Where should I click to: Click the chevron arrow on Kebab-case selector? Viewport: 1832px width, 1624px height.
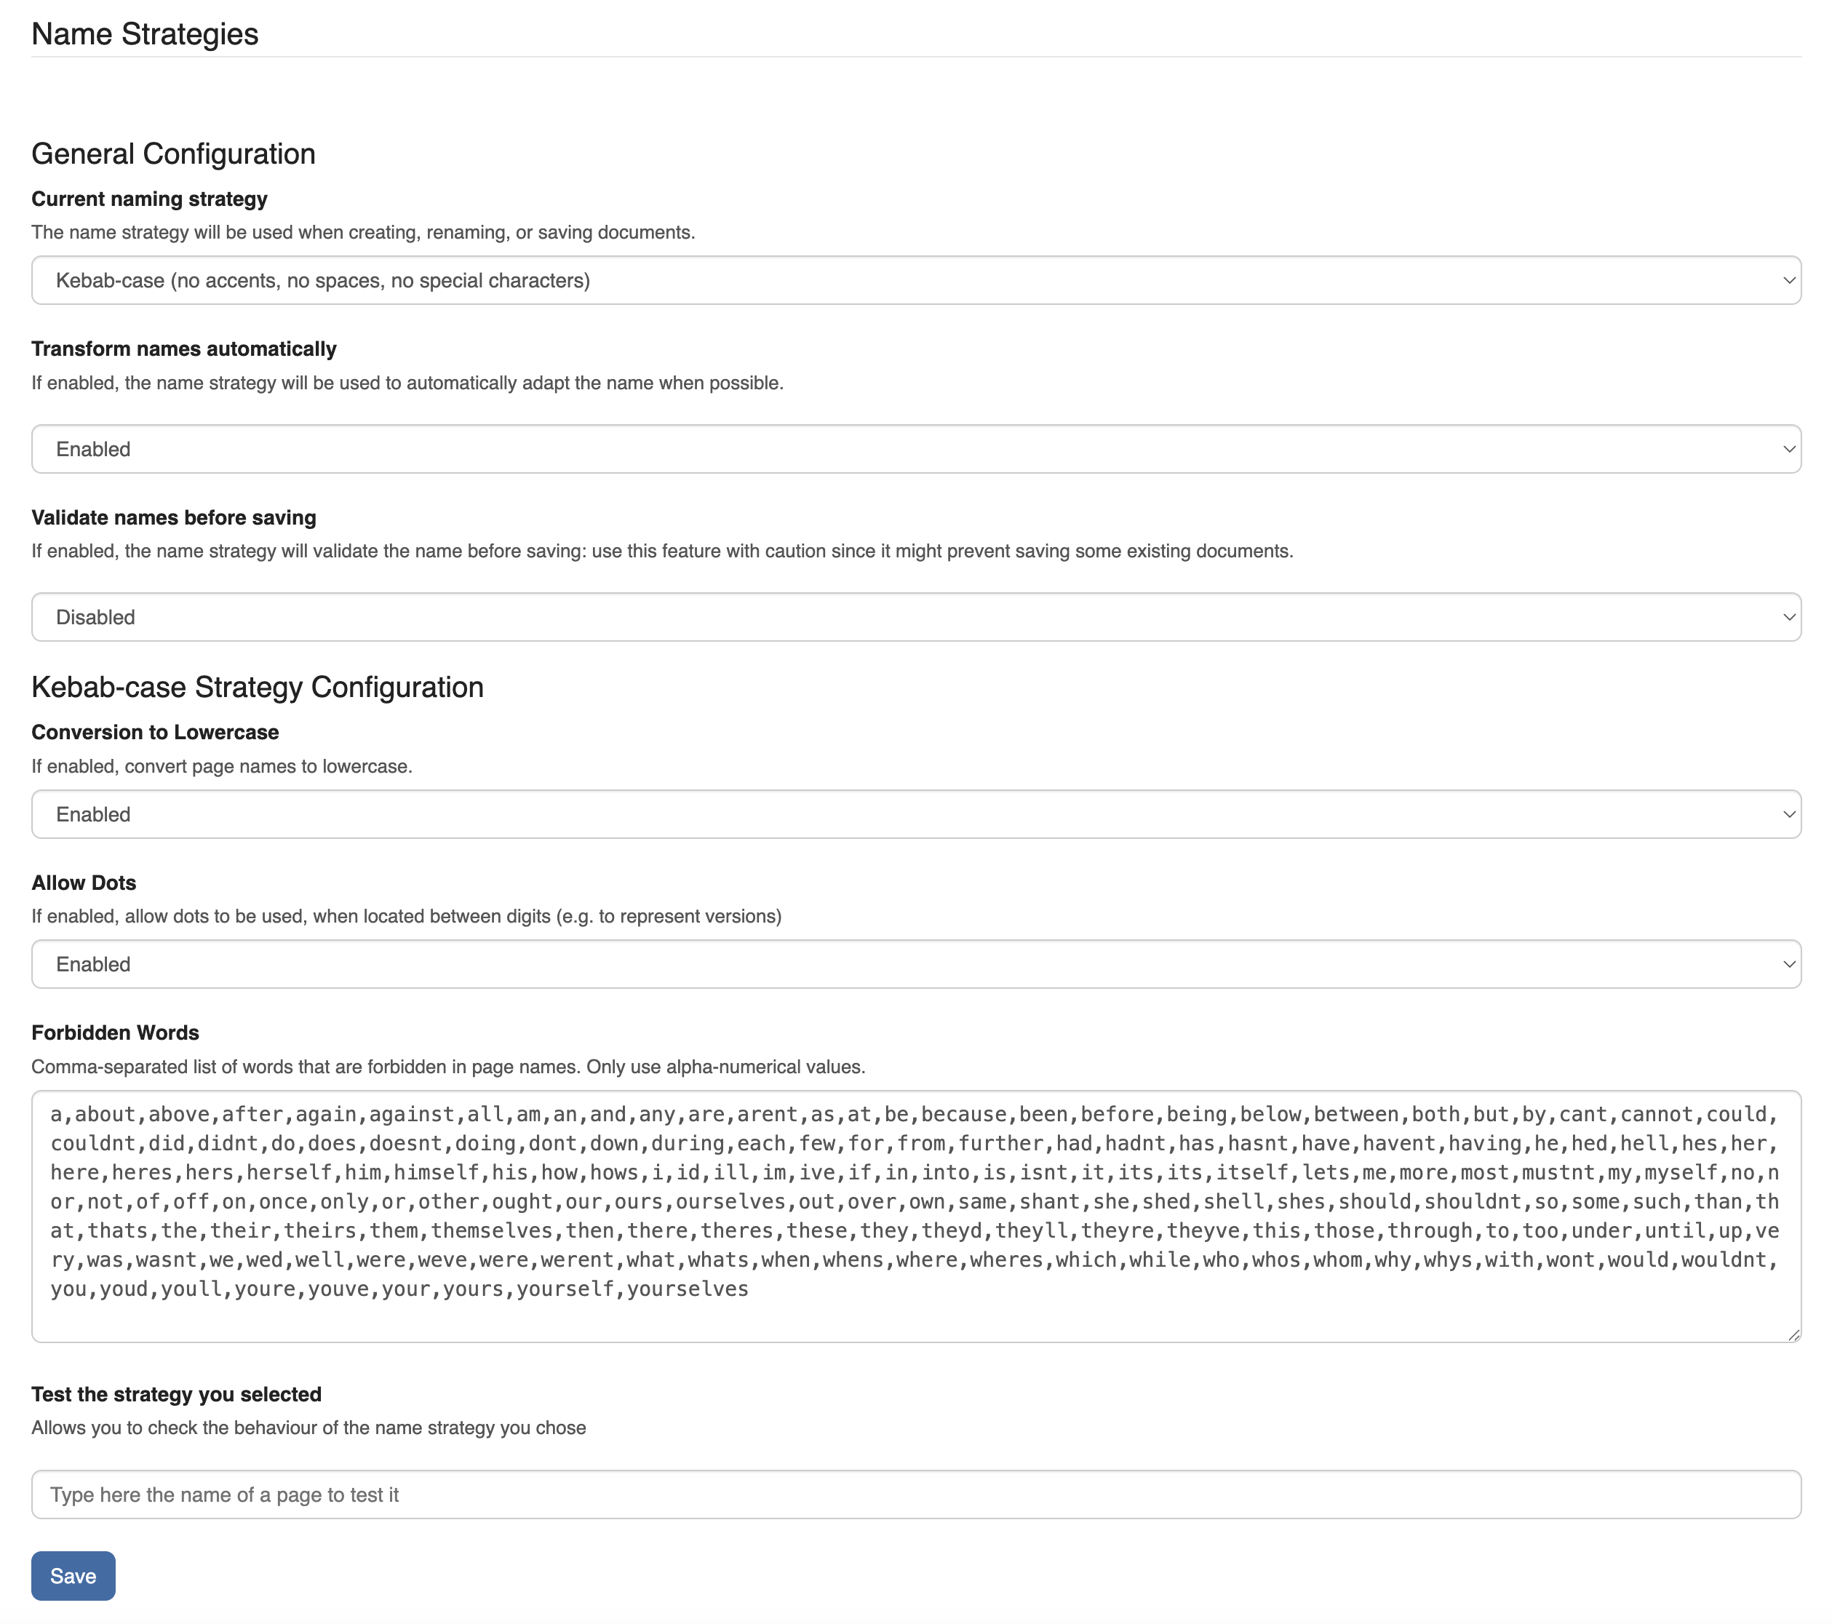(1788, 281)
